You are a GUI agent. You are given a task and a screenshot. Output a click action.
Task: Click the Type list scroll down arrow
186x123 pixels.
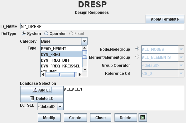[x=85, y=70]
